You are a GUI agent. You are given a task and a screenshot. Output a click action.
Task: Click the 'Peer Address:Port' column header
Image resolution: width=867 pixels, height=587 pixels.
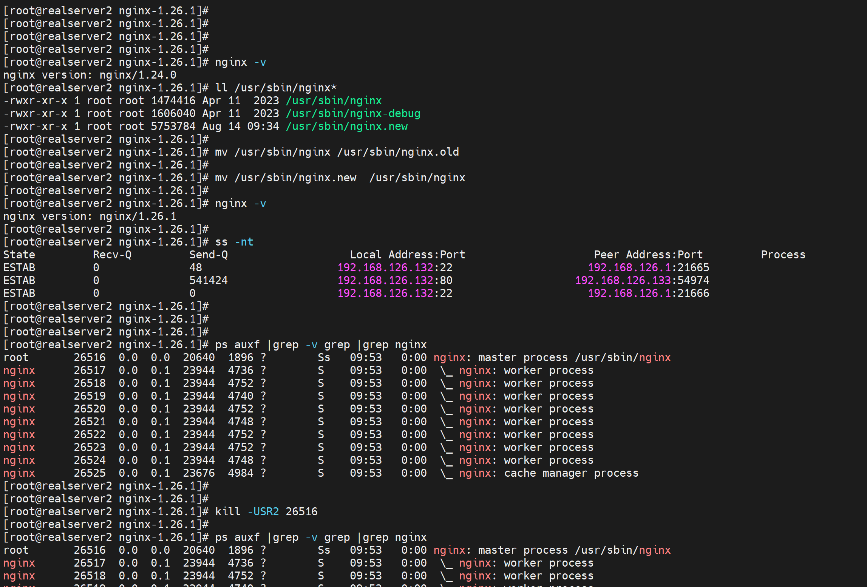pyautogui.click(x=648, y=255)
